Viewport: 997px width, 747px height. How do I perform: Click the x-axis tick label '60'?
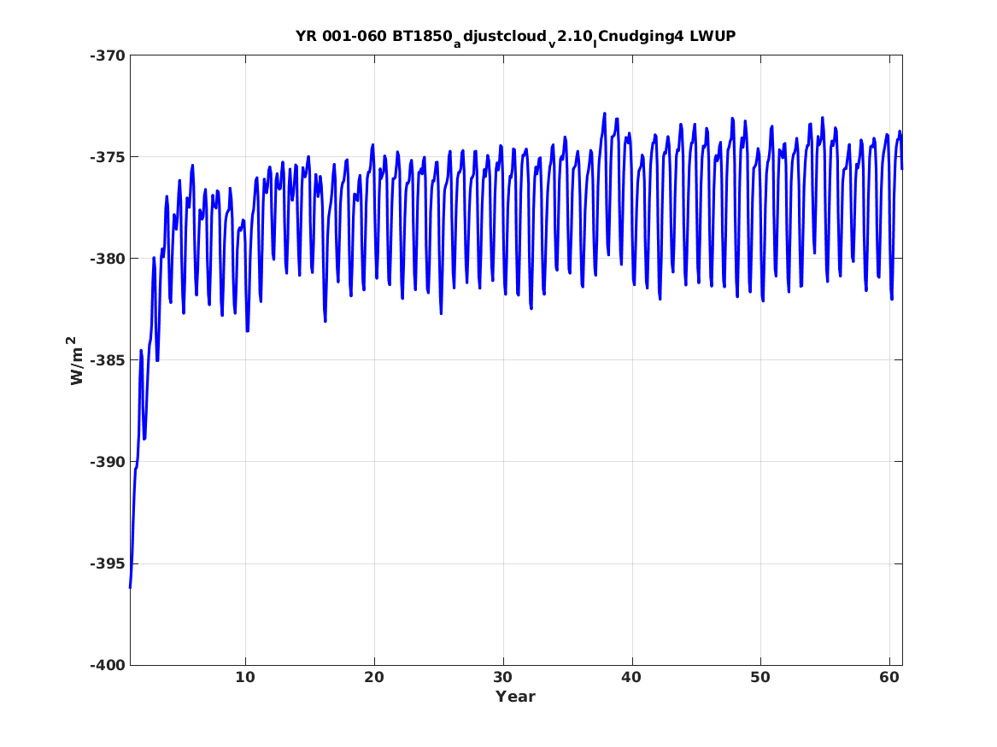click(889, 678)
